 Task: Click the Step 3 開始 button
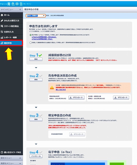[36, 120]
